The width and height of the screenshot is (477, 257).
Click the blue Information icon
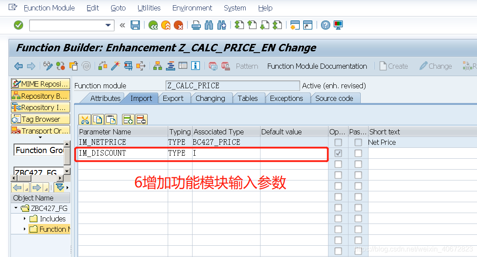pyautogui.click(x=195, y=66)
